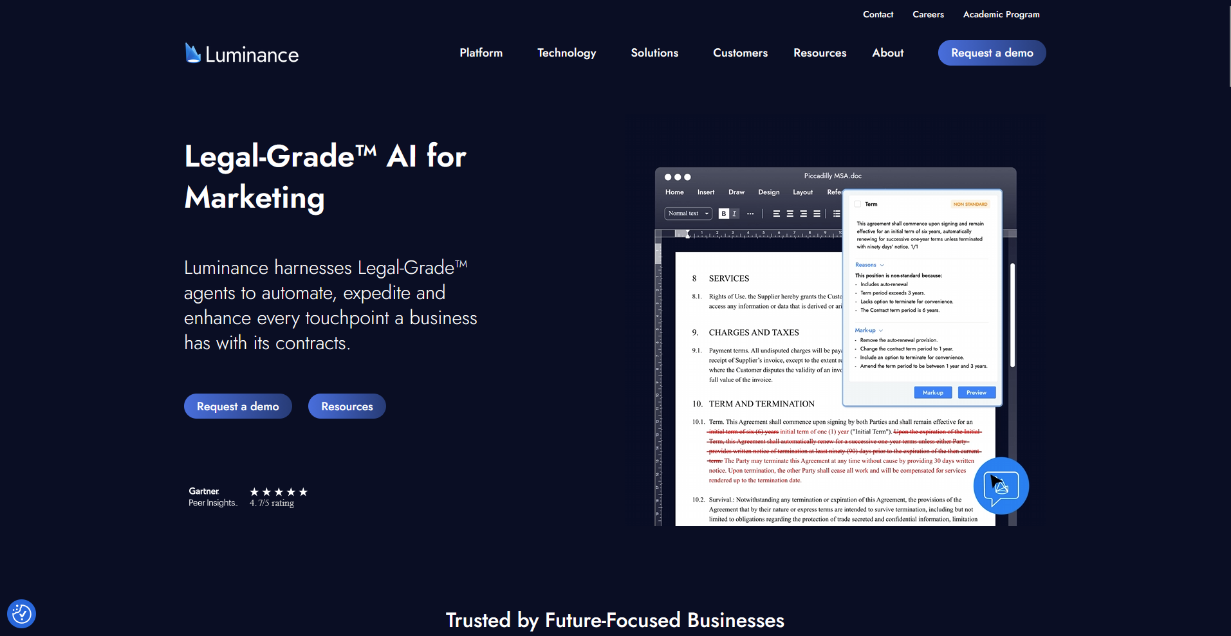1231x636 pixels.
Task: Click the horizontal ruler indent marker
Action: tap(687, 235)
